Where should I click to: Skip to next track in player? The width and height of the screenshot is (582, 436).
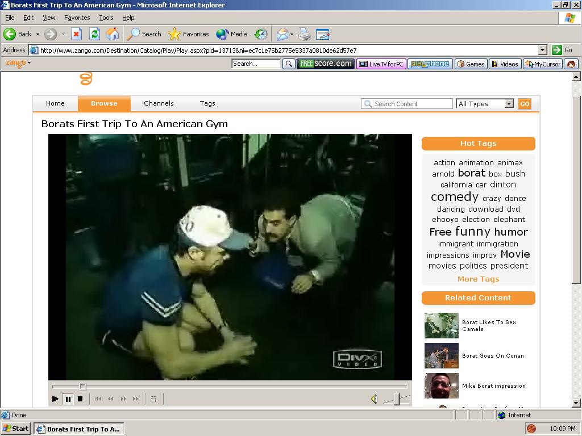click(x=136, y=399)
